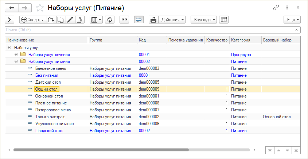
Task: Click the back navigation arrow
Action: coord(12,8)
